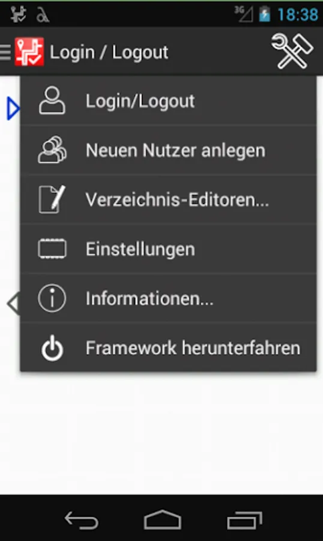Click the circled info icon
The width and height of the screenshot is (323, 541).
52,298
